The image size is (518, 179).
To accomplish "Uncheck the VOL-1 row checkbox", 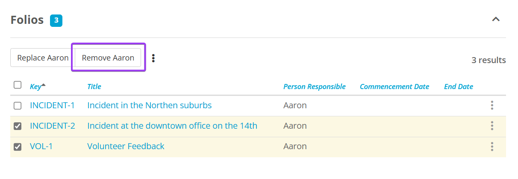I will tap(18, 147).
